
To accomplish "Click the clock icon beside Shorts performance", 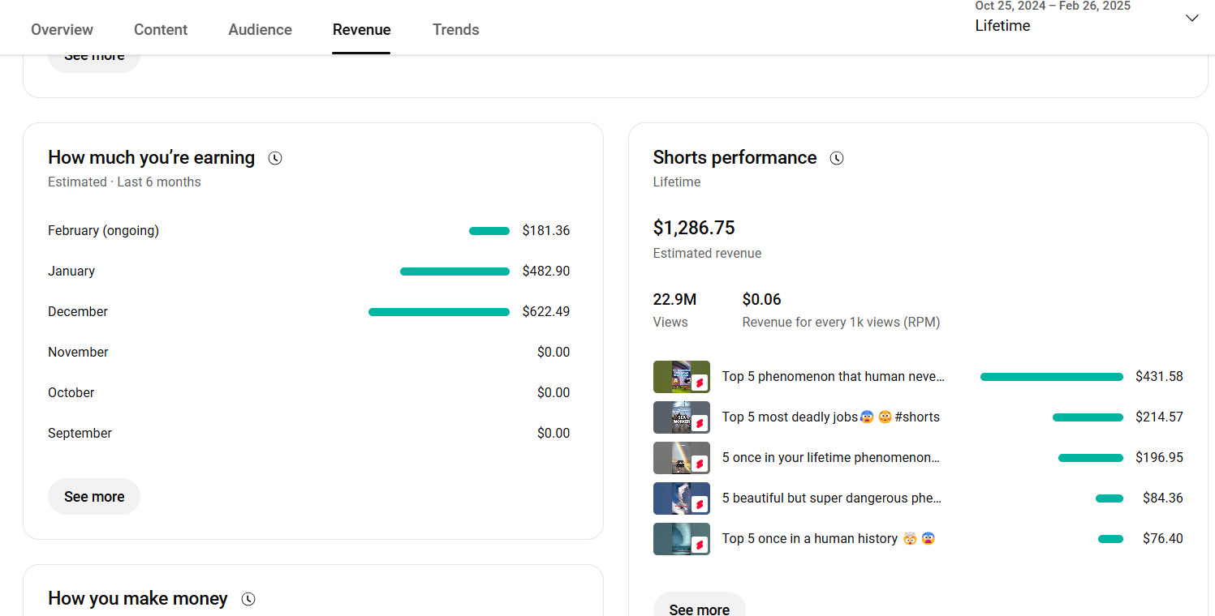I will 837,158.
